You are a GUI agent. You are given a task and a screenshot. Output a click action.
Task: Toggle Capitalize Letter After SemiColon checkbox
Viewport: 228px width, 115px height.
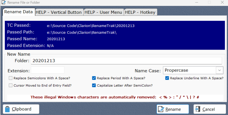94,85
